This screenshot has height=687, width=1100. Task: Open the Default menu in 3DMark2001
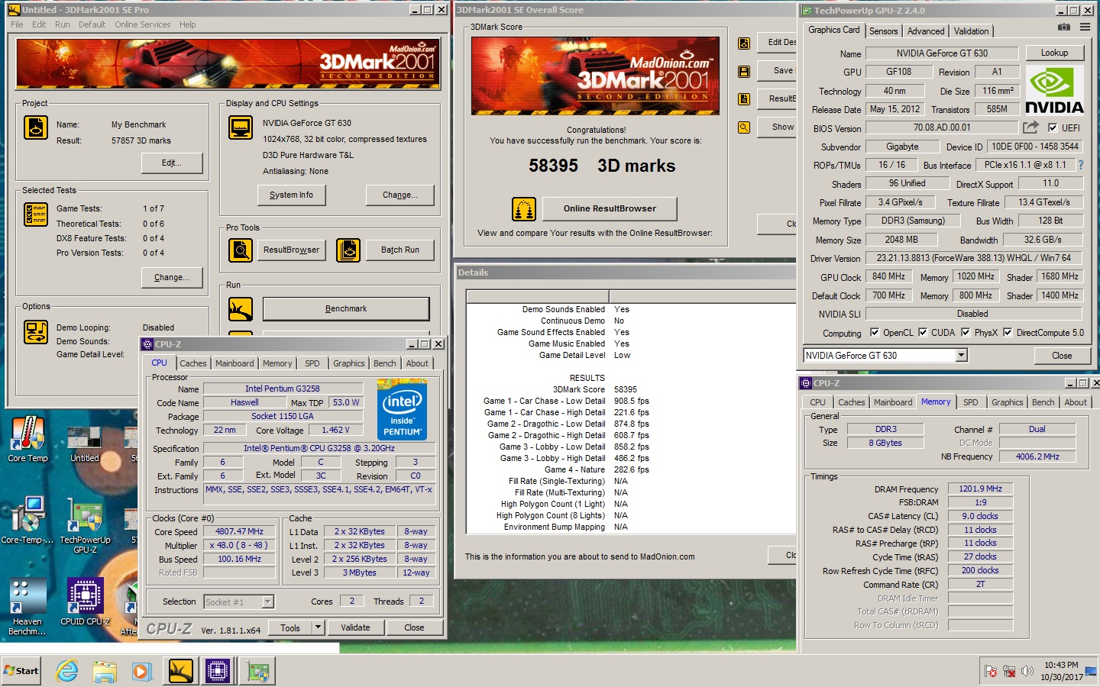click(92, 24)
